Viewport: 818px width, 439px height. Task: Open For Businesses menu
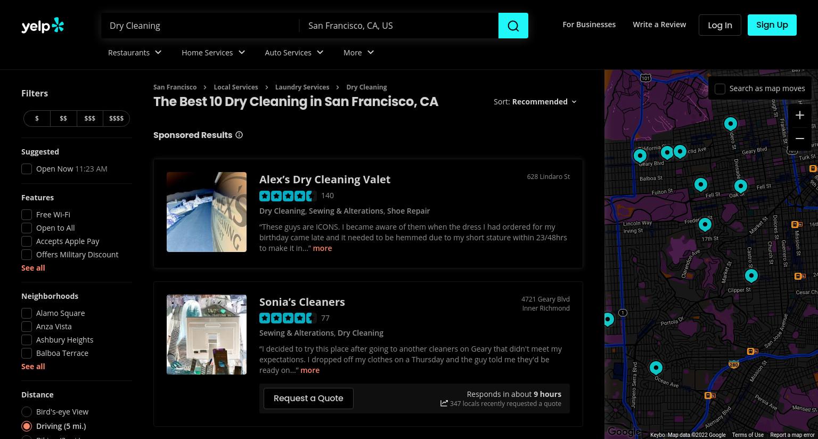pyautogui.click(x=589, y=25)
